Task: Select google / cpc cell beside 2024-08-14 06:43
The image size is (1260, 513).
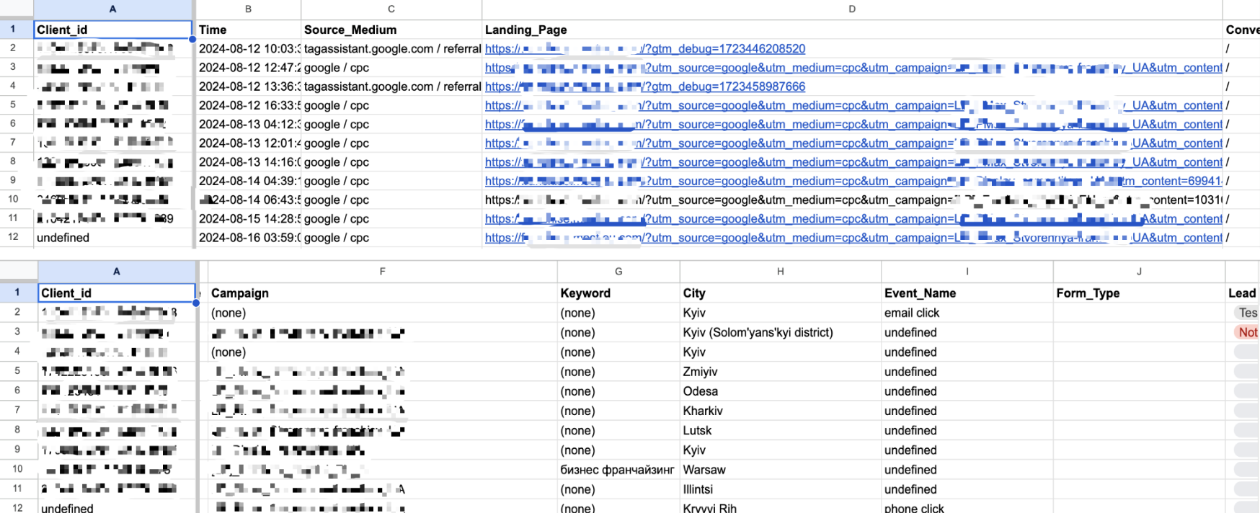Action: pos(391,200)
